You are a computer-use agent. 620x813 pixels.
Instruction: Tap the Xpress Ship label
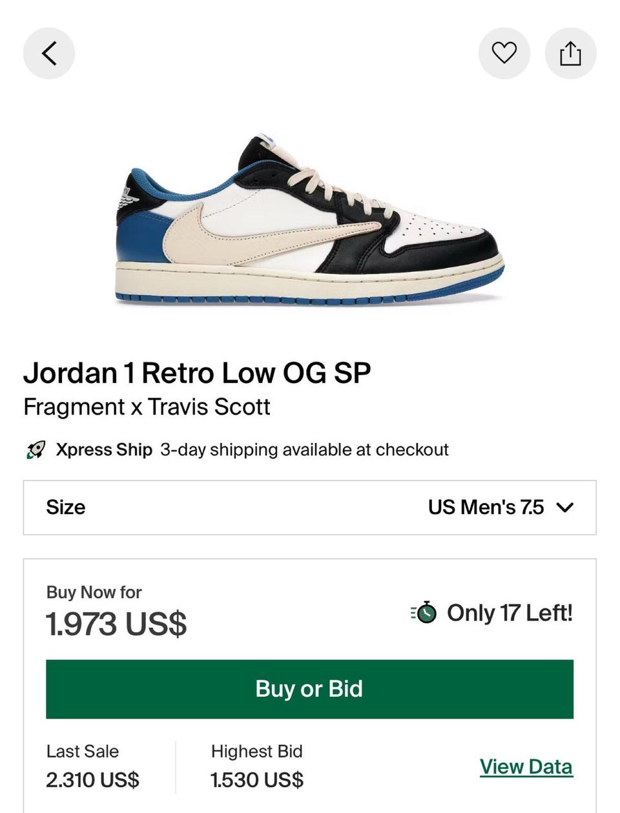(x=103, y=449)
